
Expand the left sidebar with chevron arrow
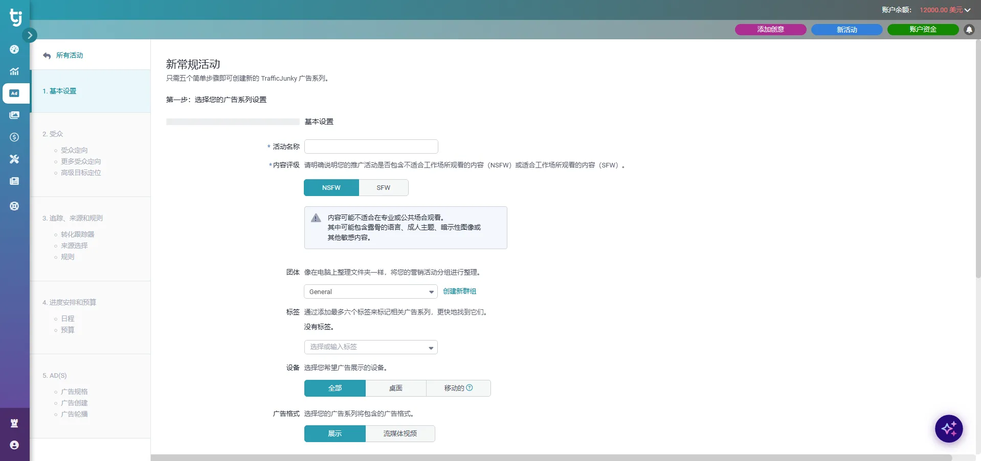click(30, 35)
